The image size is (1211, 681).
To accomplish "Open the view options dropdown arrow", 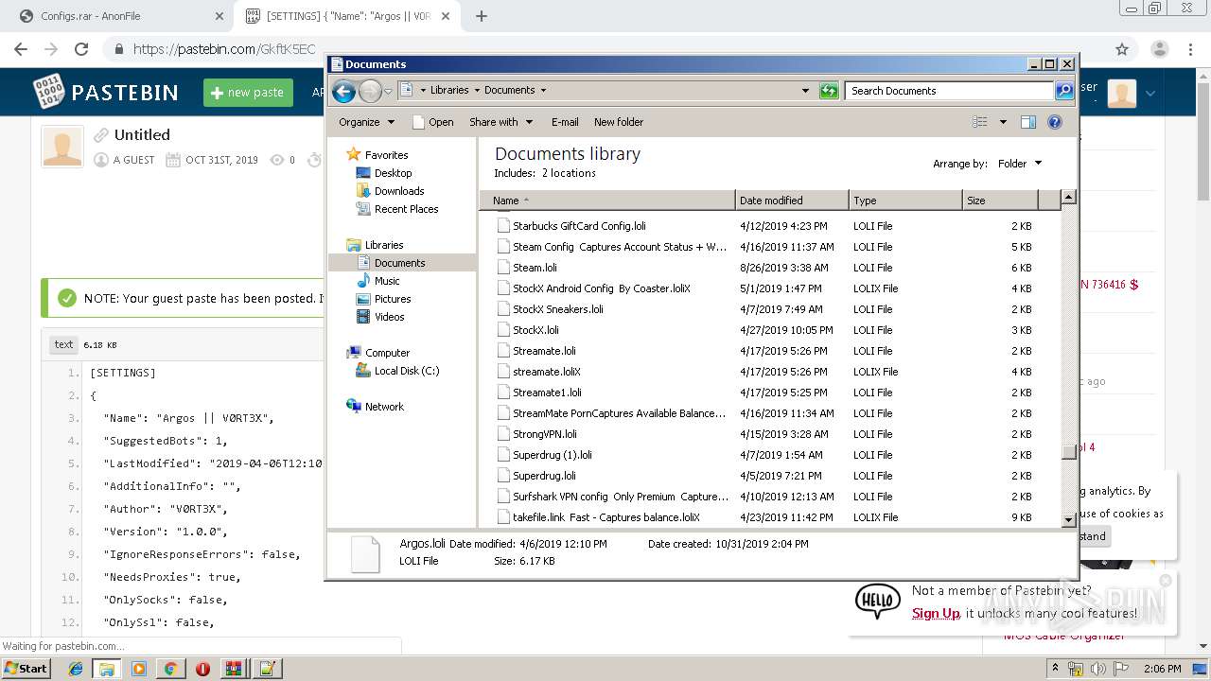I will pos(1003,122).
